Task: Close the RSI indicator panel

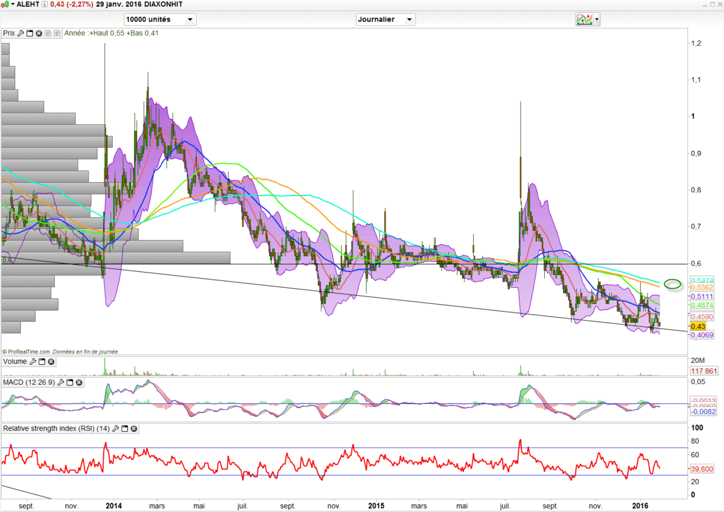Action: coord(134,429)
